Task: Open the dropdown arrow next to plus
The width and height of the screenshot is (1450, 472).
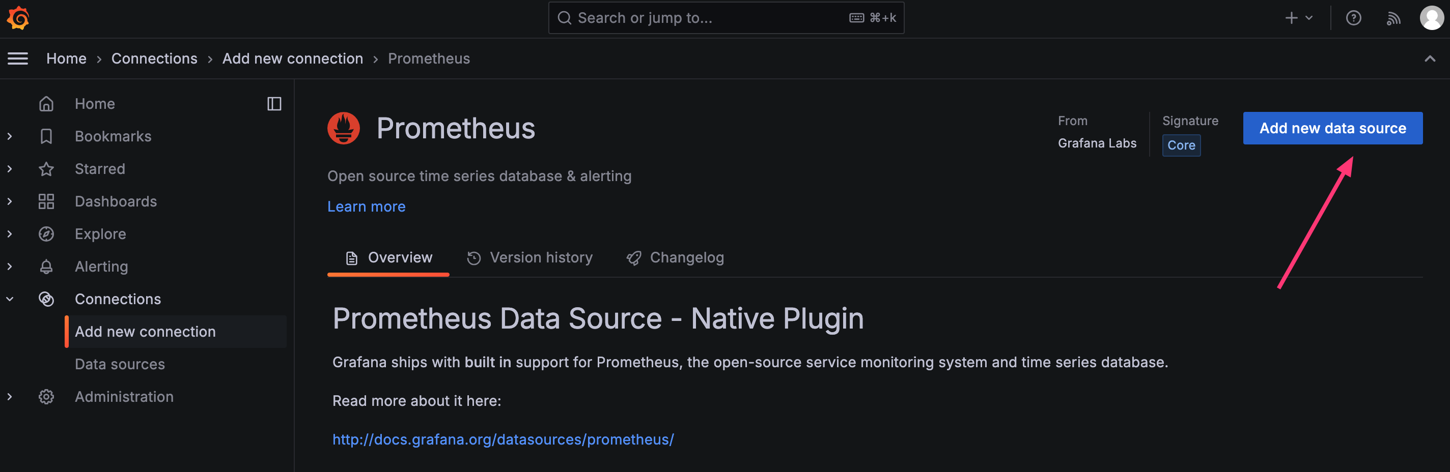Action: (x=1309, y=18)
